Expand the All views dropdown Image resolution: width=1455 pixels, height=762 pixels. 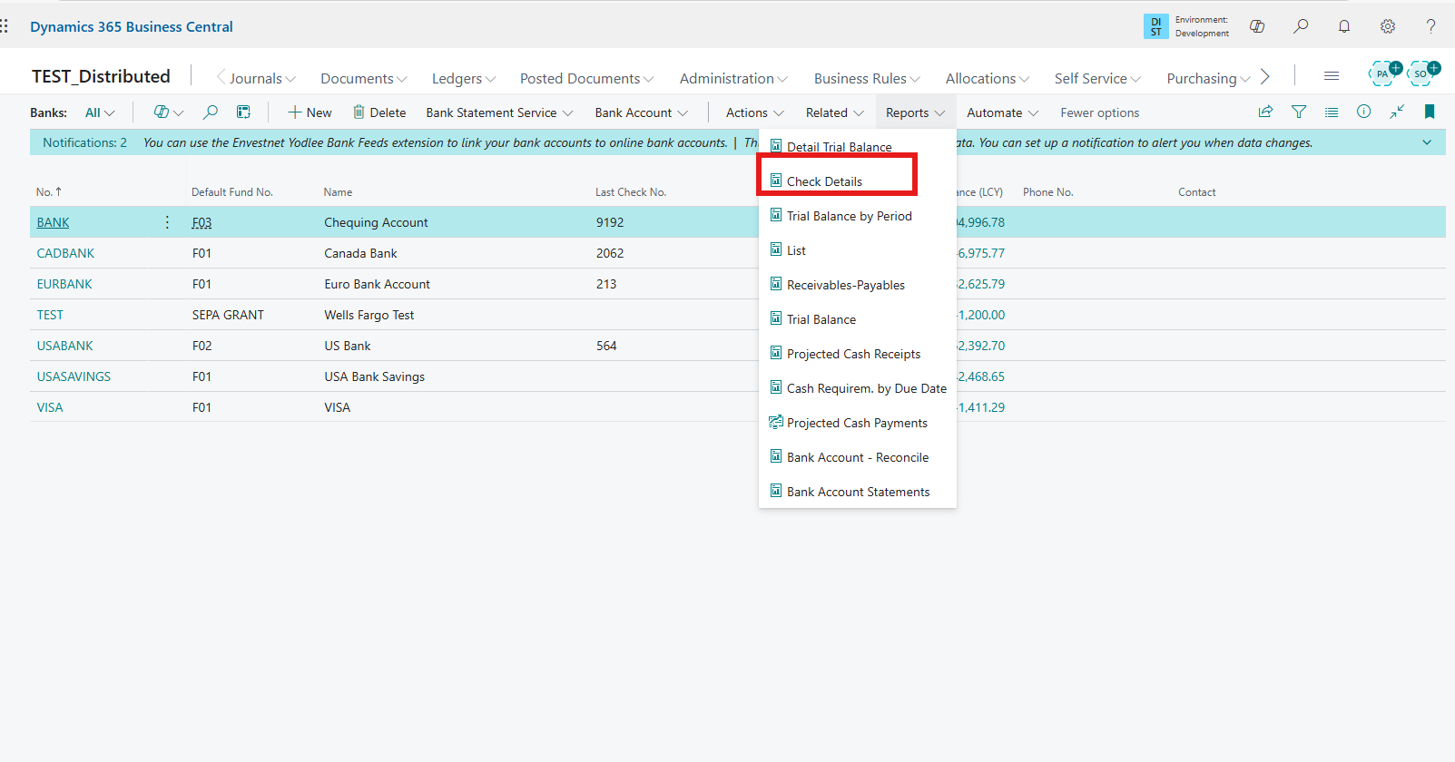click(x=100, y=112)
